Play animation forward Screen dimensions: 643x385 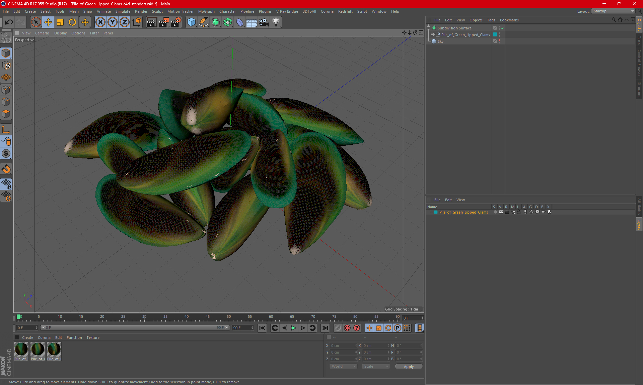tap(293, 328)
